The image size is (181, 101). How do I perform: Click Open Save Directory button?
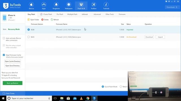click(x=12, y=66)
